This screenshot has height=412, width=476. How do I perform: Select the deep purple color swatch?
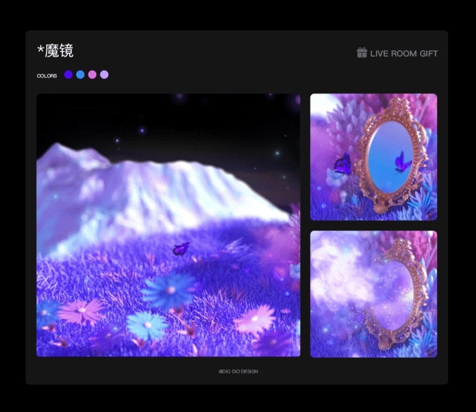click(68, 75)
